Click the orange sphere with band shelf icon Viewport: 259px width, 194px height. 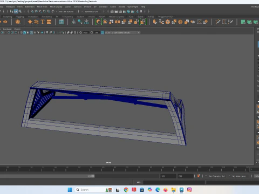pos(105,22)
